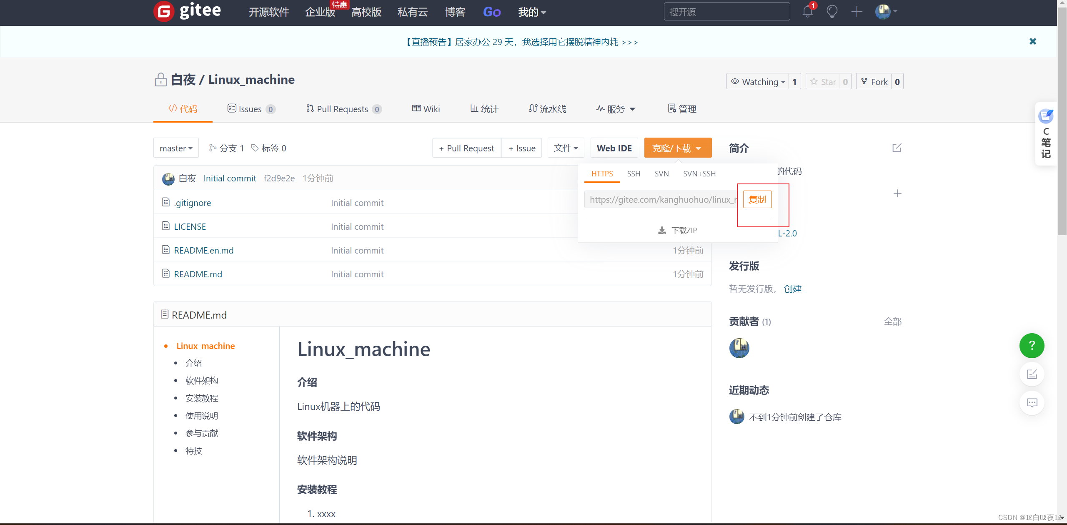
Task: Click the Watching count 1
Action: [795, 82]
